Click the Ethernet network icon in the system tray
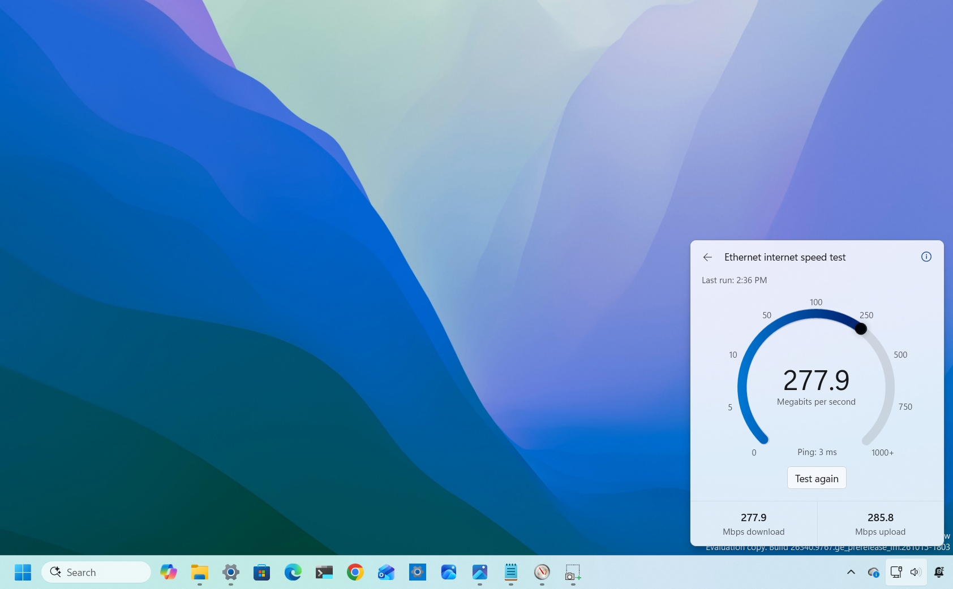 coord(896,572)
